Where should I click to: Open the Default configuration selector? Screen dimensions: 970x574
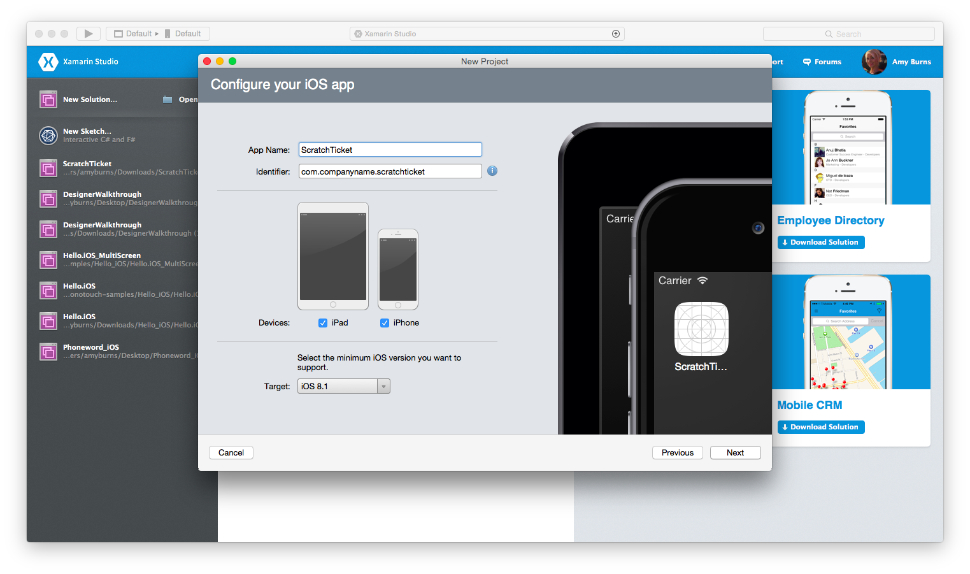click(x=136, y=34)
